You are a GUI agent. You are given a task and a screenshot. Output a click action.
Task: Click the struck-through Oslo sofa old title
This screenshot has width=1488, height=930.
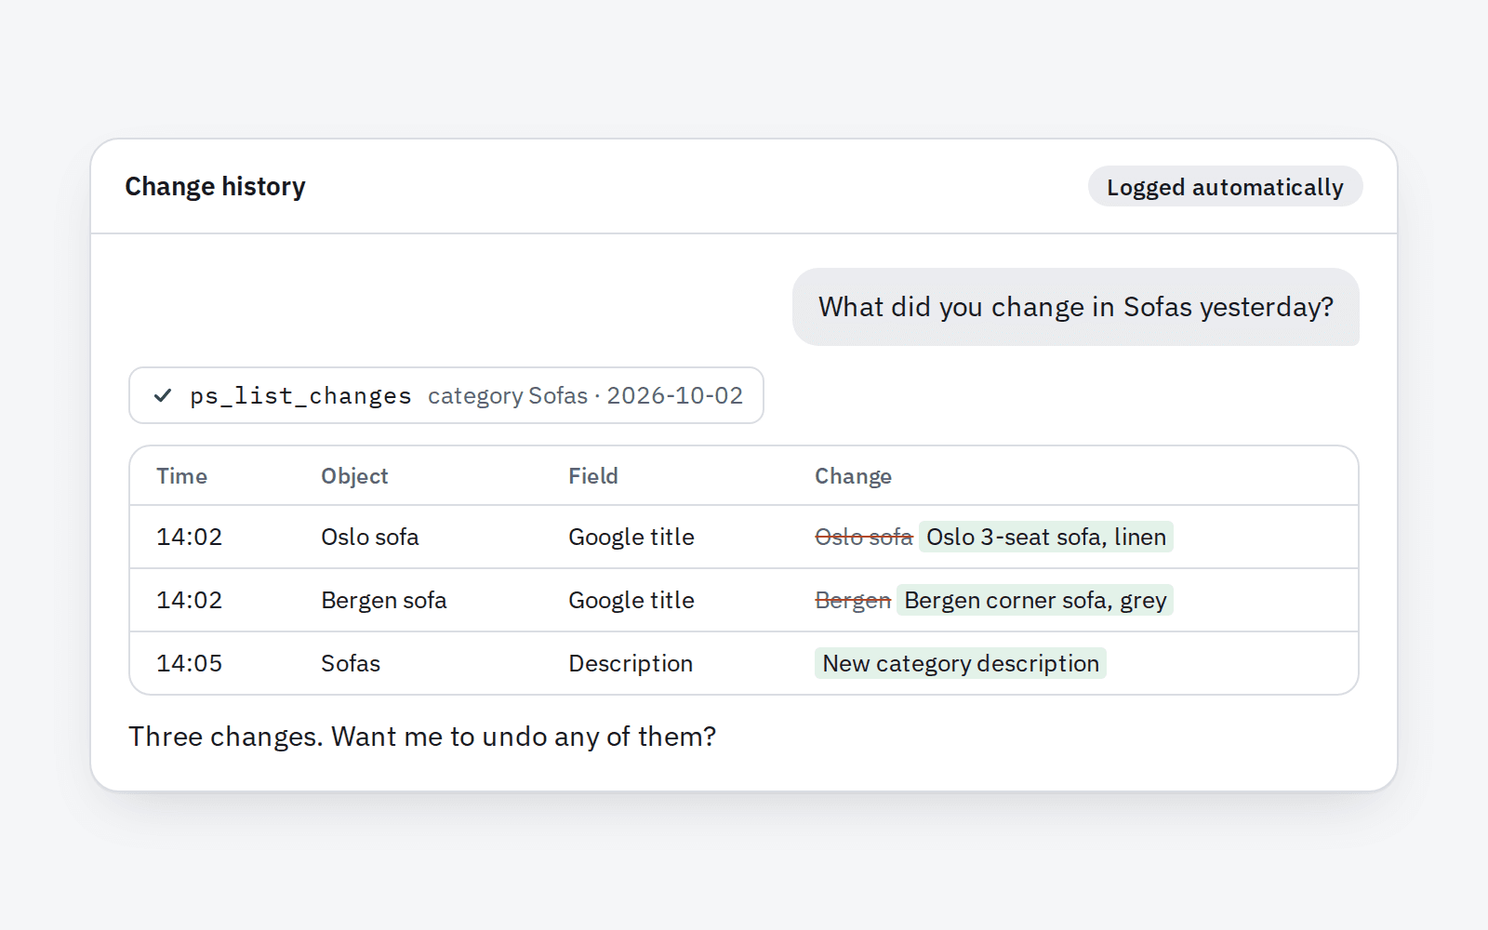tap(864, 538)
